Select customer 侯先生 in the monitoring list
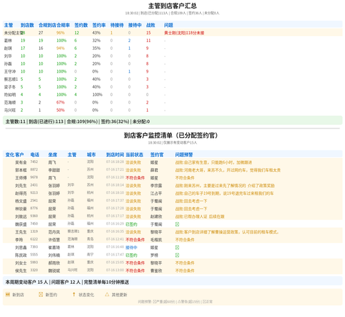345x317 pixels. coord(21,271)
